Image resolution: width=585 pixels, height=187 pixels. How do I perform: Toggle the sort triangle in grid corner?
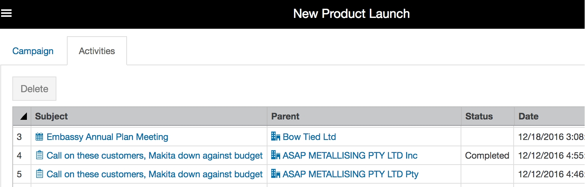[x=24, y=116]
